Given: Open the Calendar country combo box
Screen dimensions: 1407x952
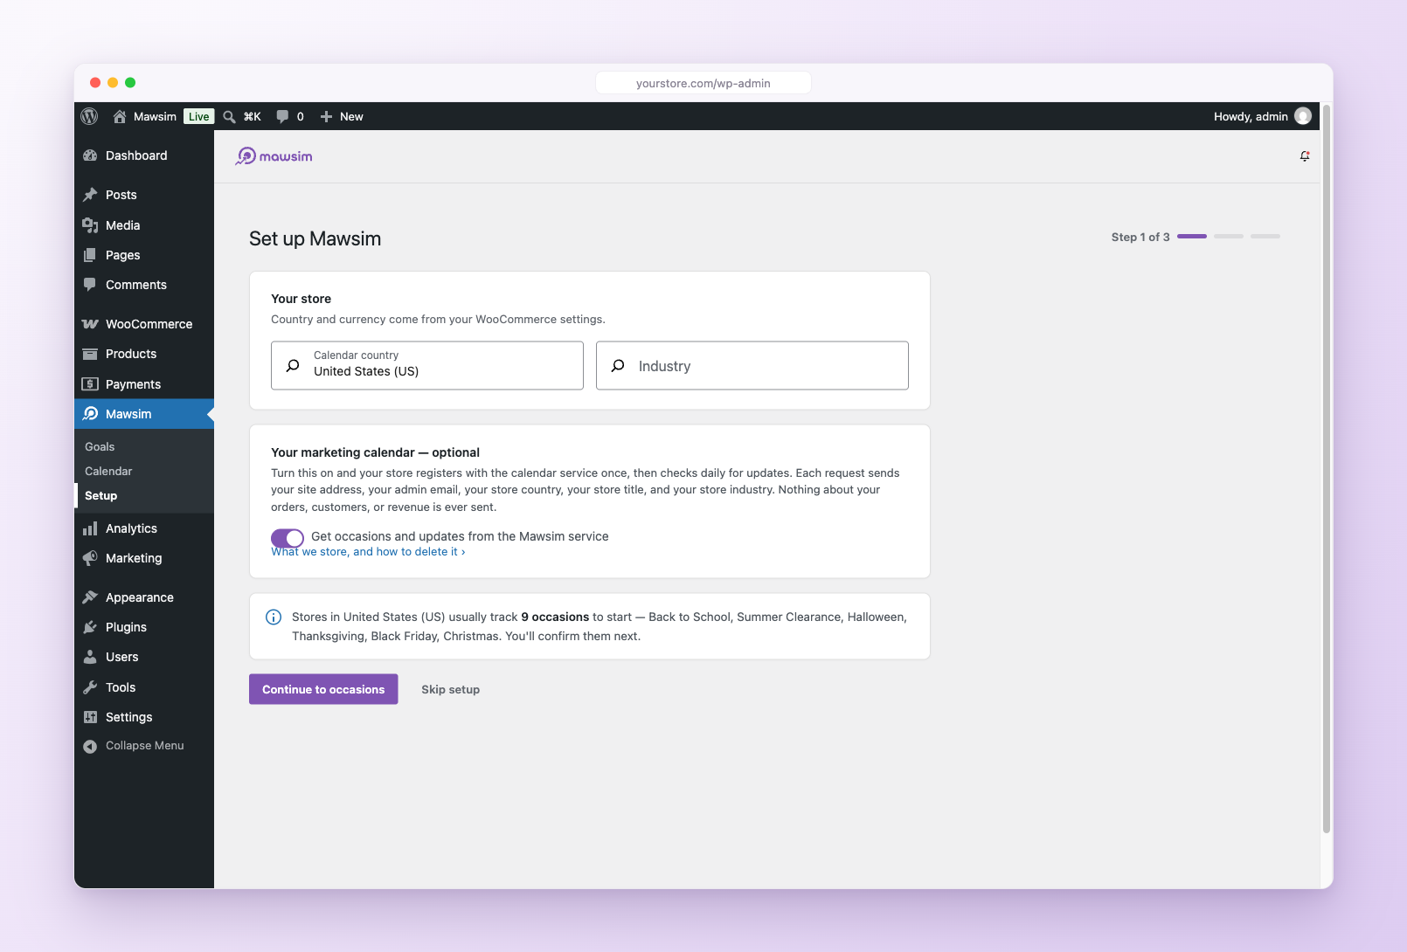Looking at the screenshot, I should point(427,365).
